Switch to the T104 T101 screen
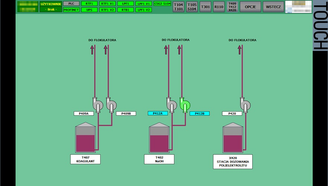The height and width of the screenshot is (186, 328). (x=179, y=7)
